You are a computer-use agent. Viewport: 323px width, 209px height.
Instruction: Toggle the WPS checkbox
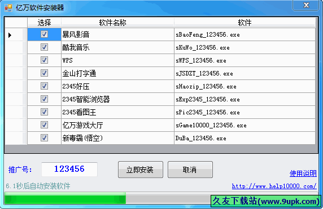coord(44,60)
